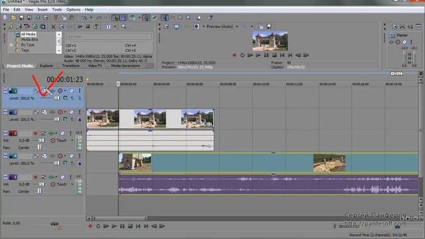Expand the By Type media folder
This screenshot has height=239, width=425.
pyautogui.click(x=11, y=45)
